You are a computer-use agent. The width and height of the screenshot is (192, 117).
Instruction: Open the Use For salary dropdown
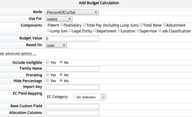tap(59, 19)
